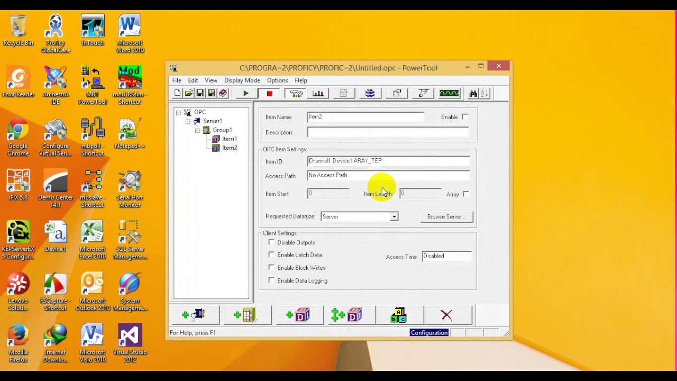This screenshot has width=677, height=381.
Task: Select Item2 in the tree
Action: pyautogui.click(x=230, y=148)
